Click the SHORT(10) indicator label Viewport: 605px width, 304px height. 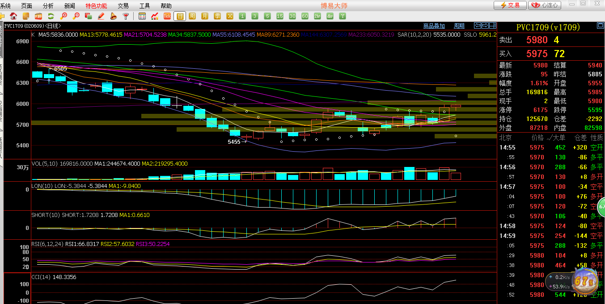coord(46,215)
